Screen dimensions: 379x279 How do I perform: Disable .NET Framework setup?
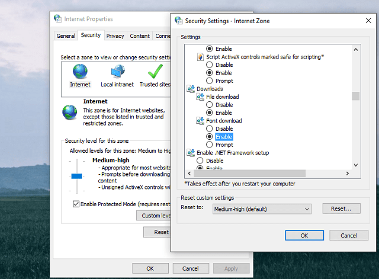tap(200, 161)
